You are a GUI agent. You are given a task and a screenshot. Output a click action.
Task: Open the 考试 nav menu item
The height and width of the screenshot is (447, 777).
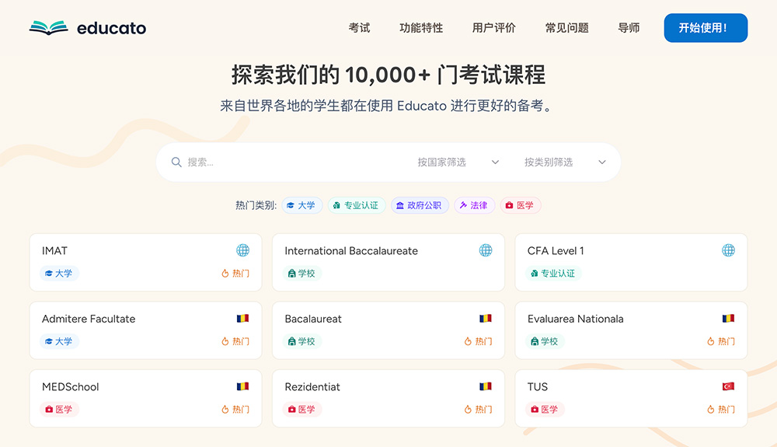coord(359,28)
